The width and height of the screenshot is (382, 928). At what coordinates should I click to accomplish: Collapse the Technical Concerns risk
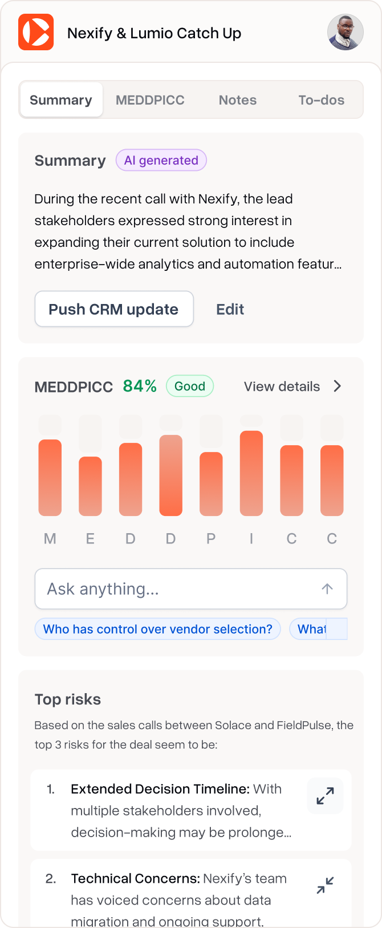pyautogui.click(x=325, y=885)
